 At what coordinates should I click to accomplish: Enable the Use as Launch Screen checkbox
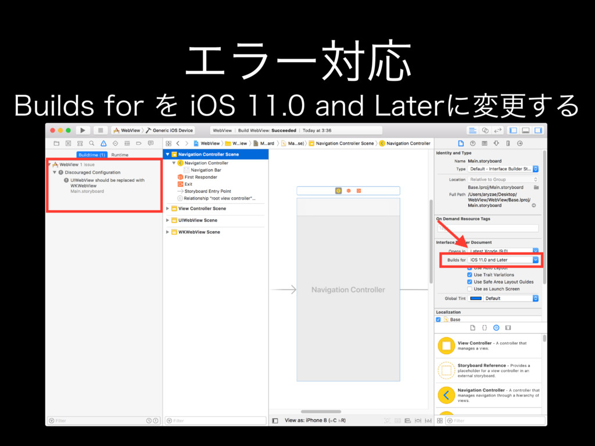pyautogui.click(x=469, y=289)
